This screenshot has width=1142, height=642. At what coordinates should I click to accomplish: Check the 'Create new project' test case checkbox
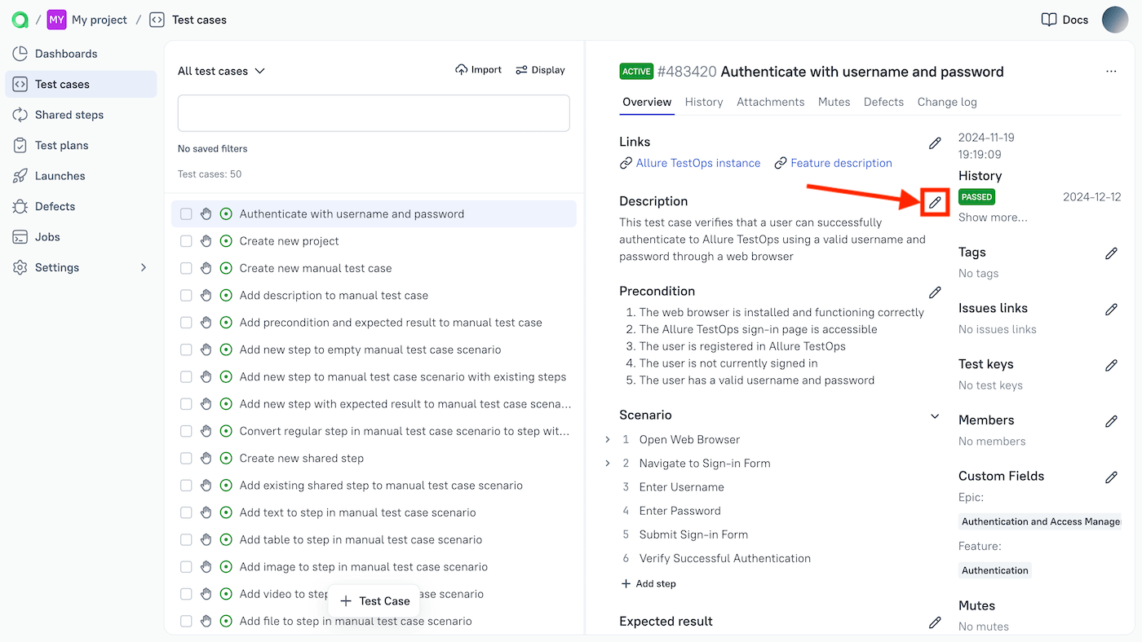pos(186,240)
